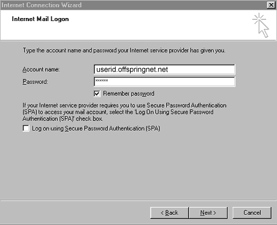This screenshot has width=277, height=225.
Task: Close the Internet Connection Wizard window
Action: tap(271, 5)
